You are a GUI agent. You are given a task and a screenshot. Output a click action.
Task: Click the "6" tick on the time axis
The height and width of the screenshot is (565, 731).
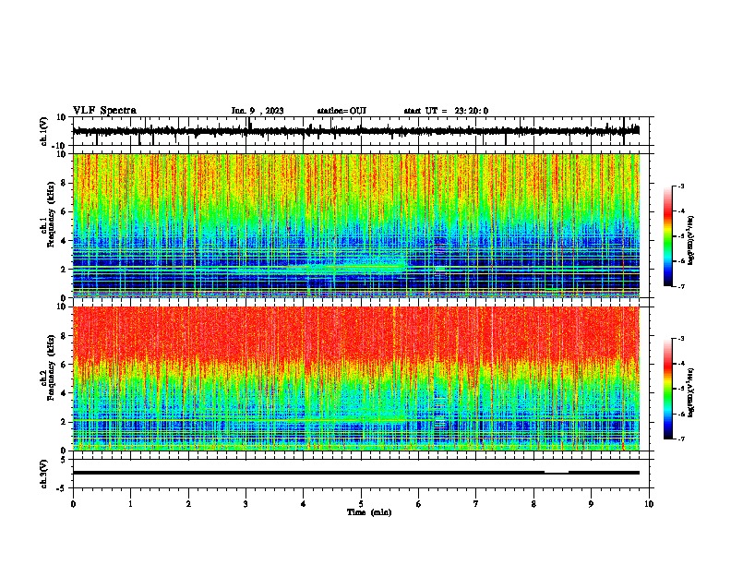pos(419,504)
